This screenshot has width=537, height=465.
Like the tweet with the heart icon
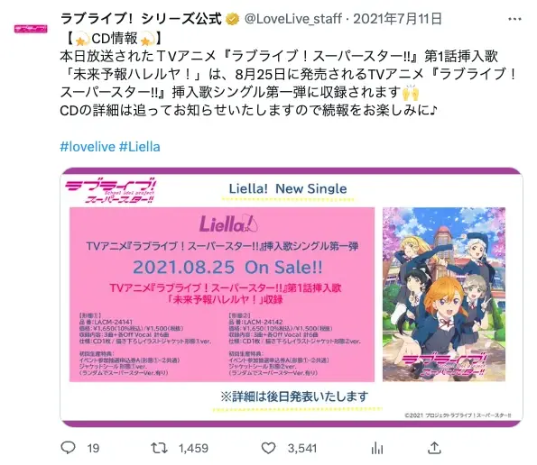[268, 448]
